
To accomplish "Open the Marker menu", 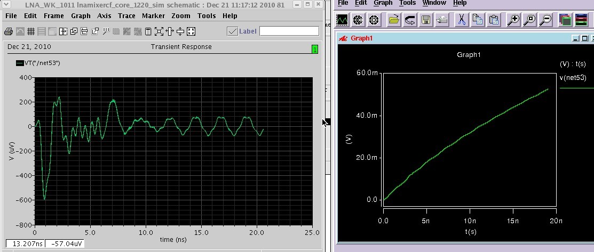I will (153, 16).
